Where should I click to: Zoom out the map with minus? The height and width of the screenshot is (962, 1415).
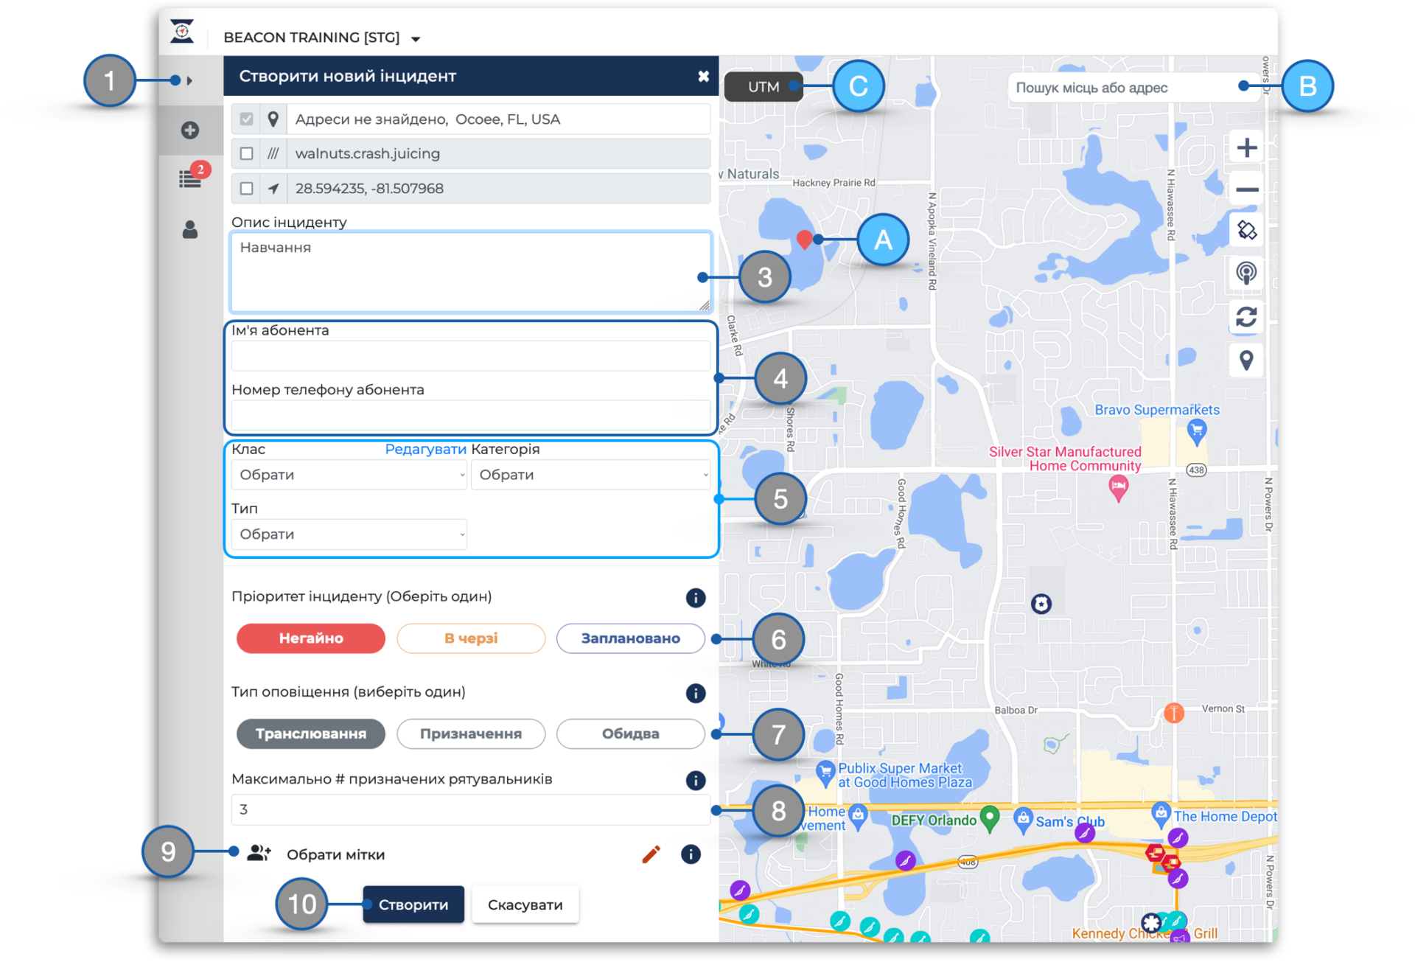tap(1246, 190)
